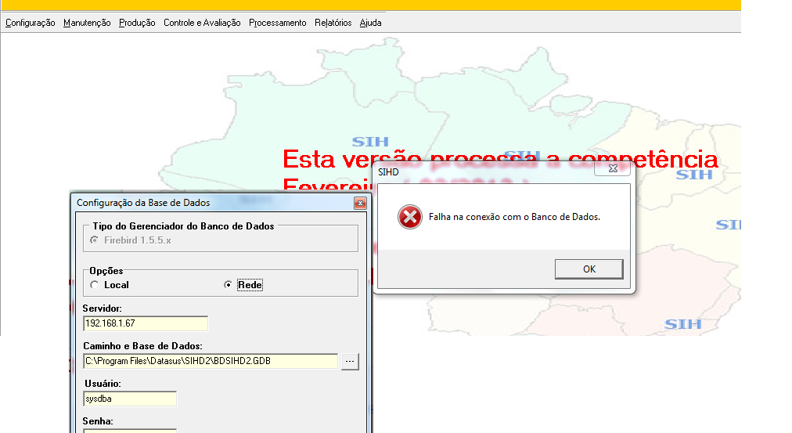The width and height of the screenshot is (792, 433).
Task: Click the error message 'Falha na conexão com o Banco de Dados.'
Action: [514, 217]
